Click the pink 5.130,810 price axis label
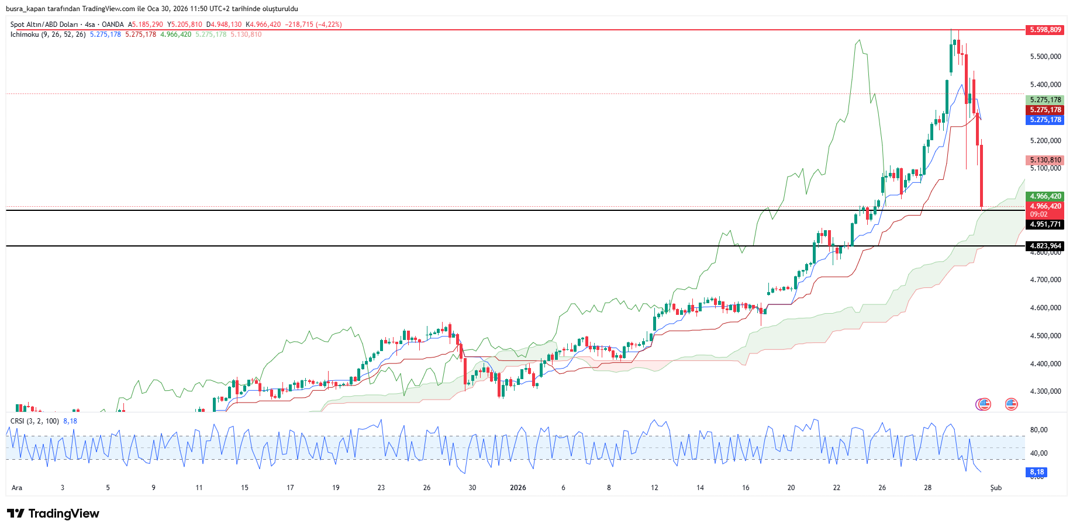1073x531 pixels. (x=1045, y=160)
